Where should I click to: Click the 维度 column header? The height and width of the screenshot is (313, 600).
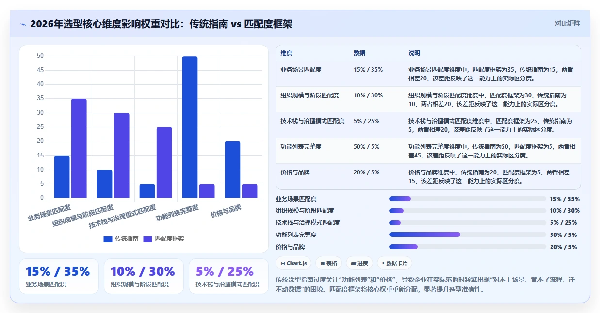286,53
